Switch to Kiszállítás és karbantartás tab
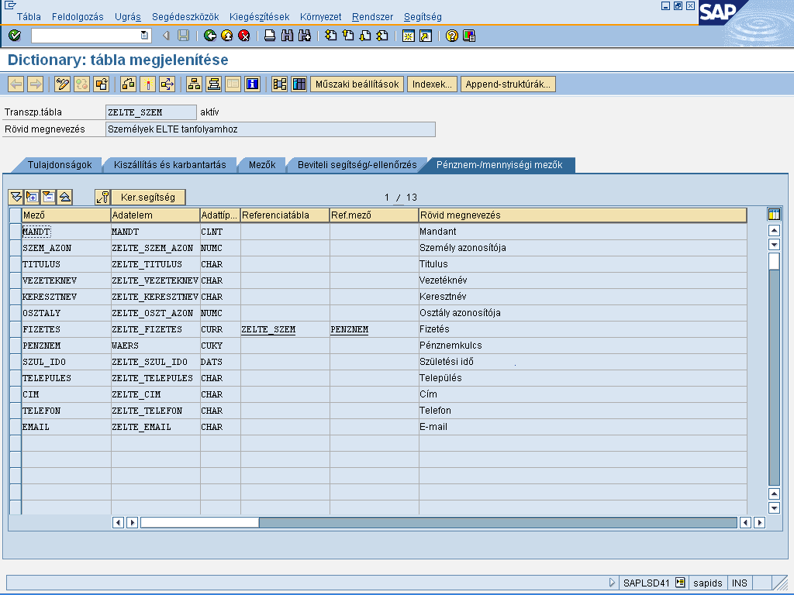The width and height of the screenshot is (794, 595). [170, 165]
